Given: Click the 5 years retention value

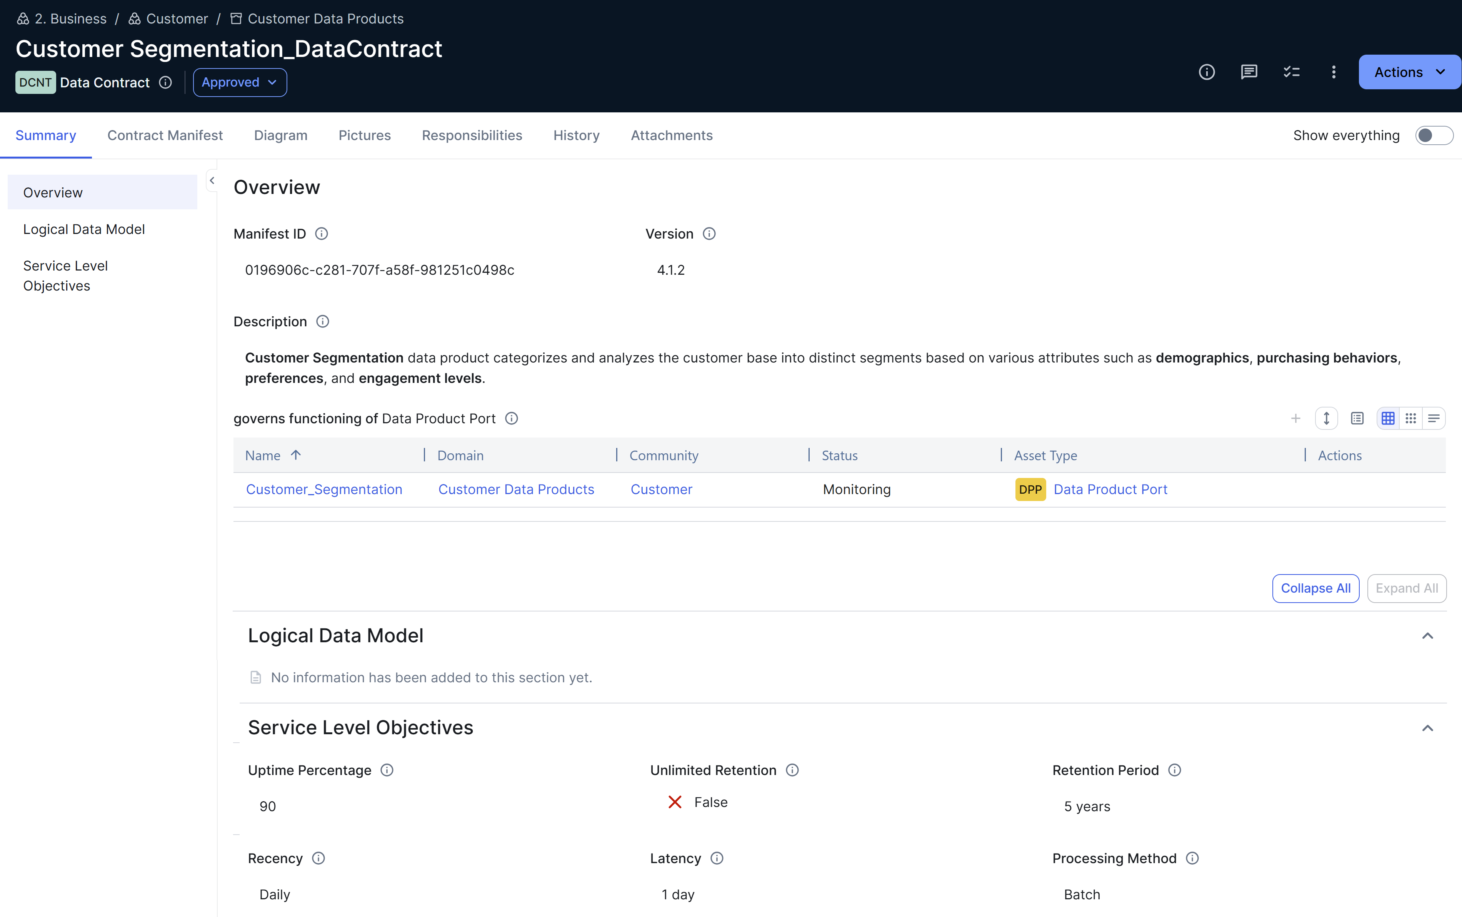Looking at the screenshot, I should pos(1087,807).
